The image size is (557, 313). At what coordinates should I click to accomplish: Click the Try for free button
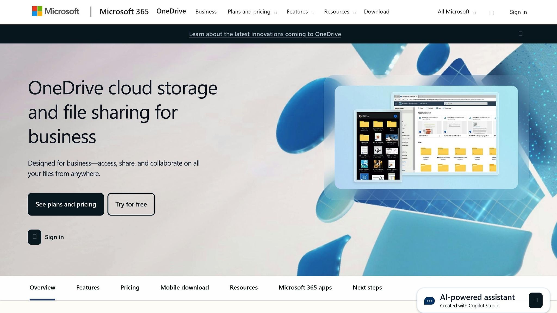(x=131, y=204)
